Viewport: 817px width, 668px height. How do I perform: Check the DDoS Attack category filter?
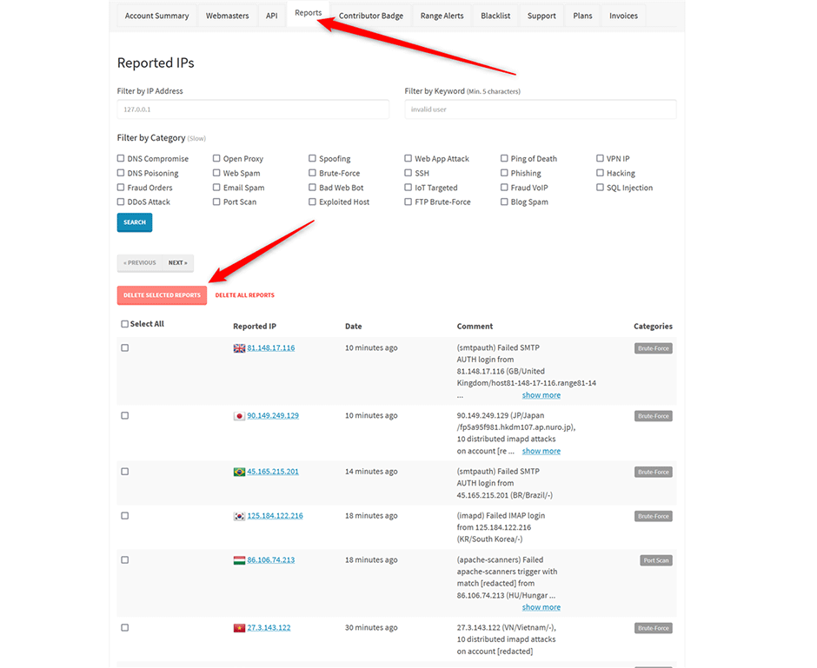tap(121, 202)
